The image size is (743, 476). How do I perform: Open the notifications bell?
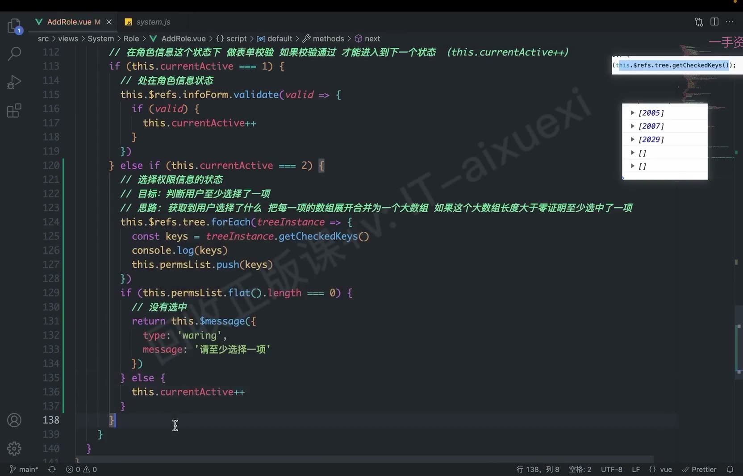click(730, 469)
